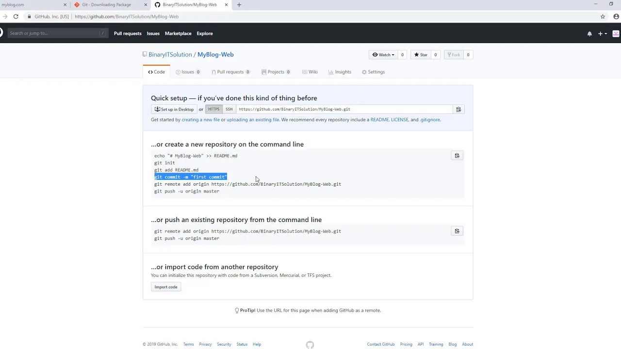Open the Issues repository tab

click(188, 72)
